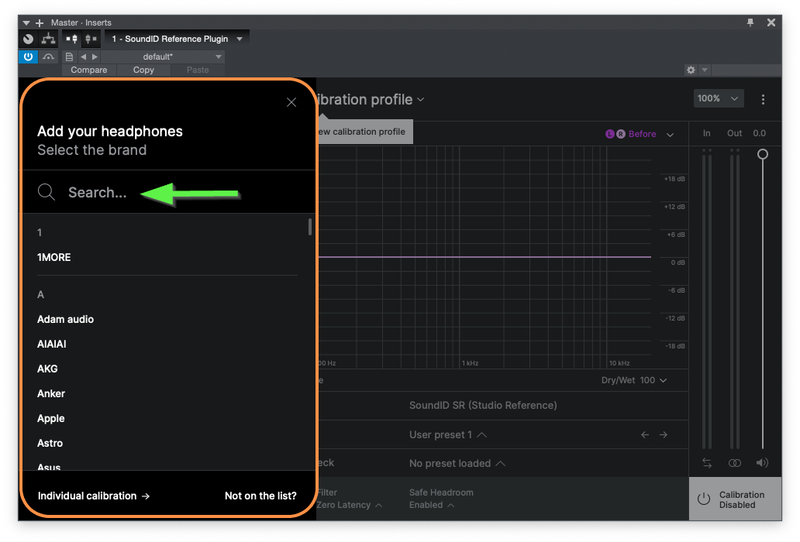
Task: Select the AIAIAI brand
Action: [x=51, y=344]
